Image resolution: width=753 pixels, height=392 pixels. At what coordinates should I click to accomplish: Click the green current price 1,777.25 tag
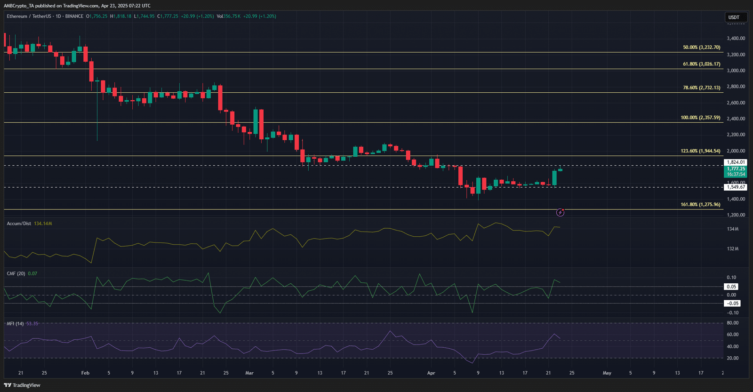736,171
